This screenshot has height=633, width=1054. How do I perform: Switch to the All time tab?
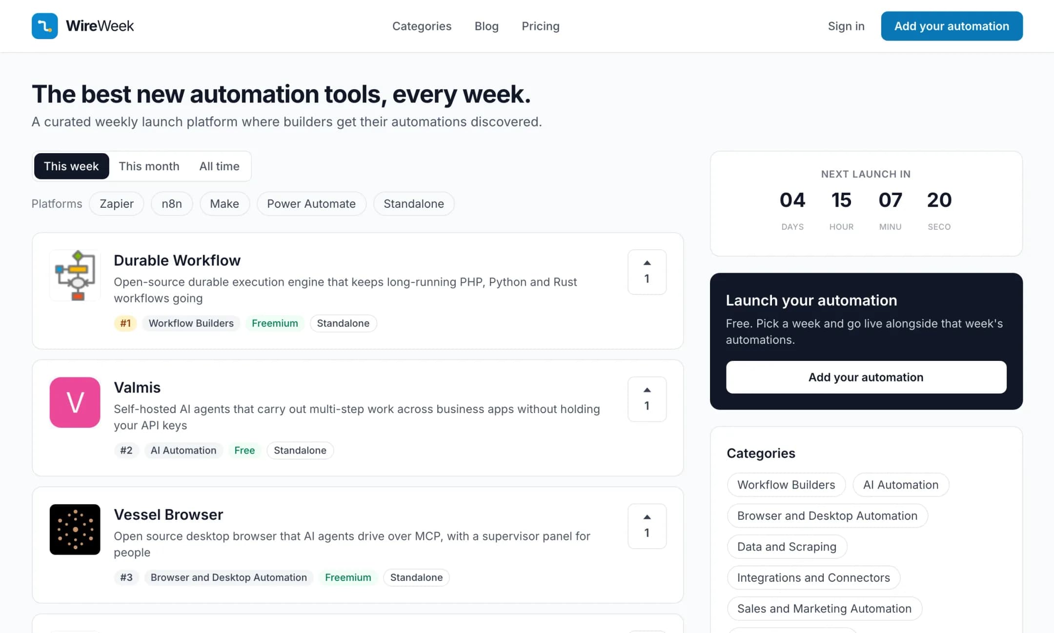tap(219, 166)
